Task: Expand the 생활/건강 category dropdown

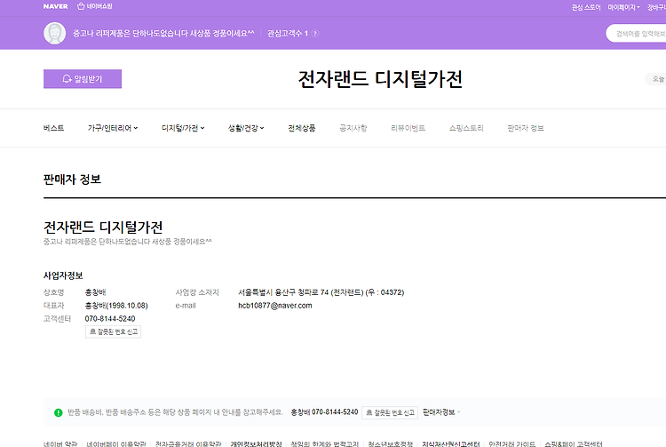Action: 246,128
